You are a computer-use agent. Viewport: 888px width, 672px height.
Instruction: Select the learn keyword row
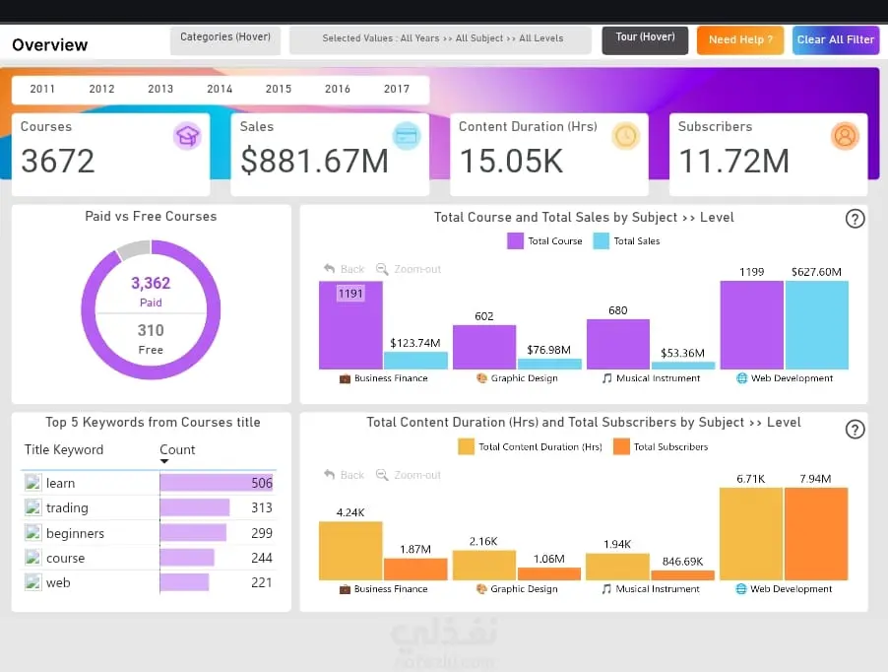point(149,483)
